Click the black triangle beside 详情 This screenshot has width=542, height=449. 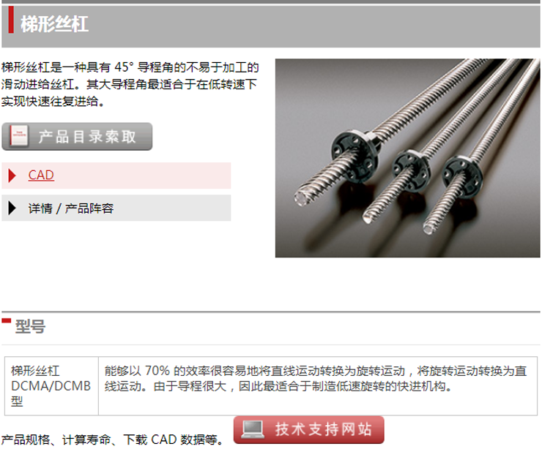pyautogui.click(x=12, y=208)
